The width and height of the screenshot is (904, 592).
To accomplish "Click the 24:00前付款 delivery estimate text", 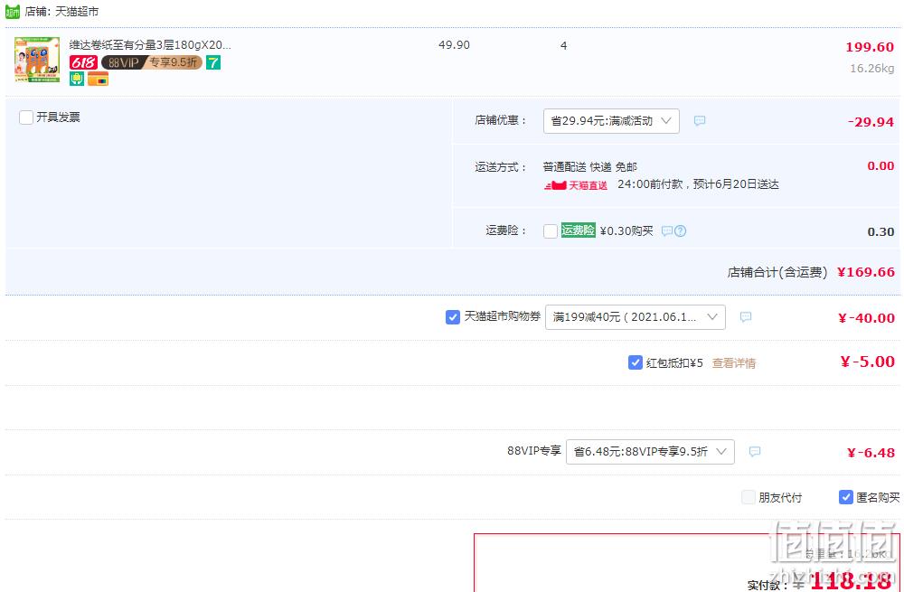I will [x=698, y=184].
